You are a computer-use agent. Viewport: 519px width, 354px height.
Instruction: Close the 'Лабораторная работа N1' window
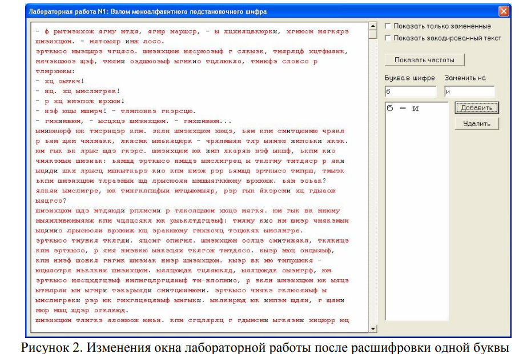503,11
